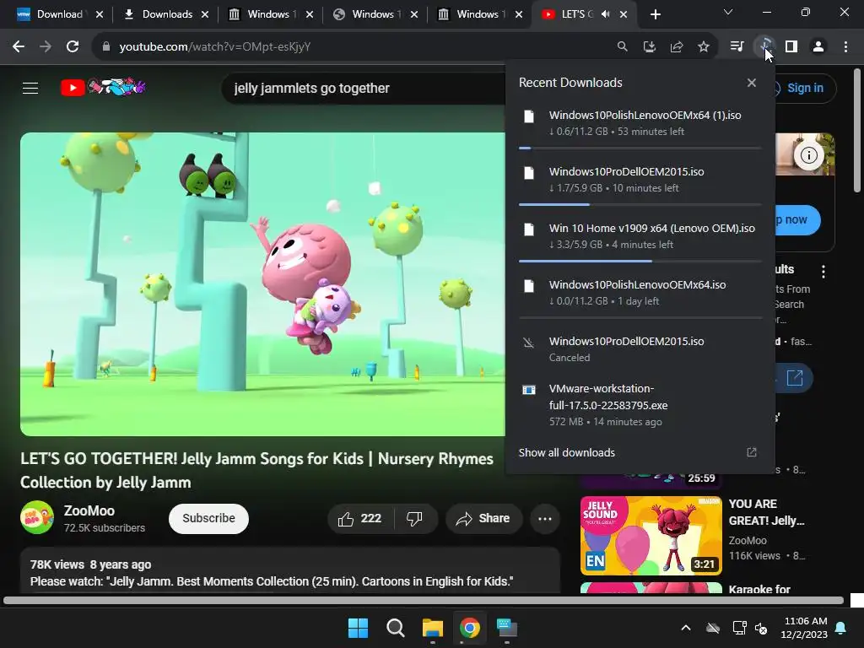Select Windows10PolishLenovoOEMx64 (1).iso download
This screenshot has height=648, width=864.
click(x=640, y=123)
